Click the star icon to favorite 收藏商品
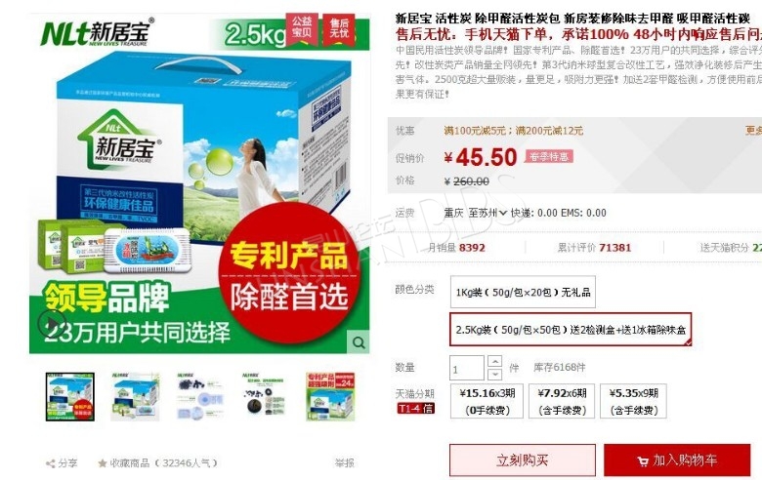The height and width of the screenshot is (480, 762). point(102,463)
